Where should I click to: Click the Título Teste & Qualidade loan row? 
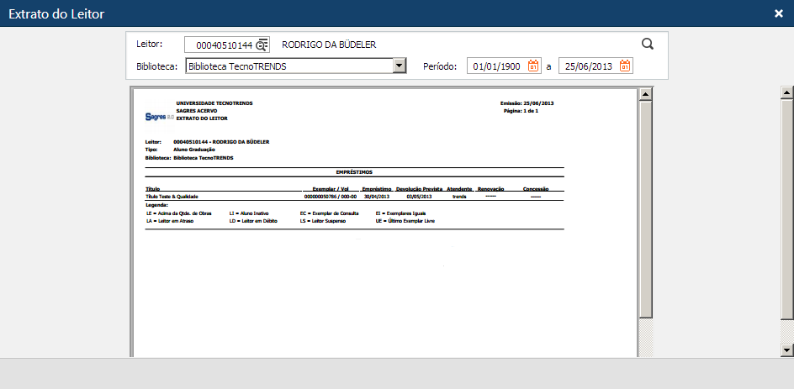(x=173, y=197)
